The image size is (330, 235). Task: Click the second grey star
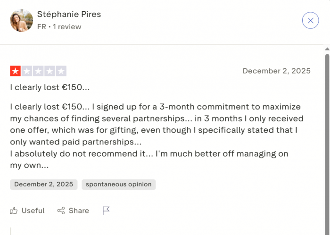(27, 71)
